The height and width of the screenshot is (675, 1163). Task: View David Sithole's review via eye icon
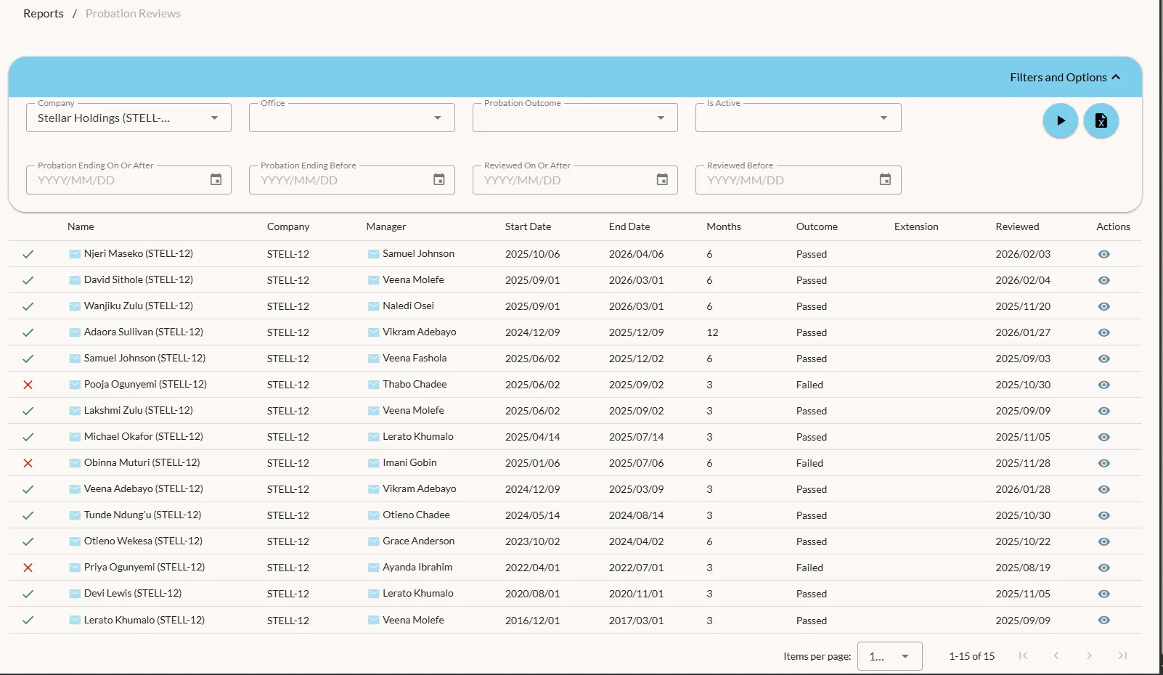tap(1103, 280)
